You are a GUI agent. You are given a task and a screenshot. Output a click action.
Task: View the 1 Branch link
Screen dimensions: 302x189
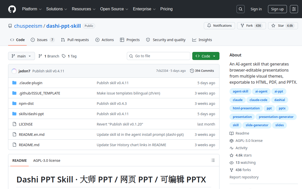49,56
